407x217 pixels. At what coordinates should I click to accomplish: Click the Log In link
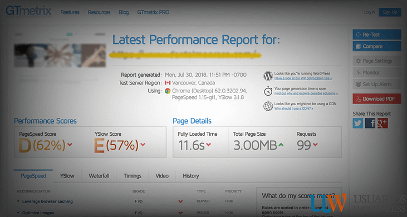point(369,12)
